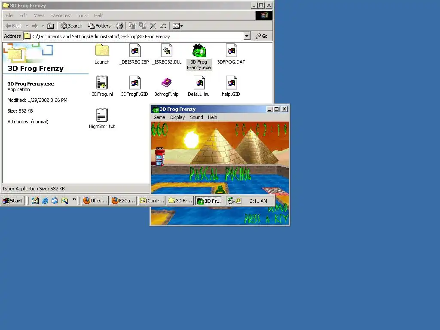Click the Up one level toolbar icon
This screenshot has width=440, height=330.
pos(51,26)
